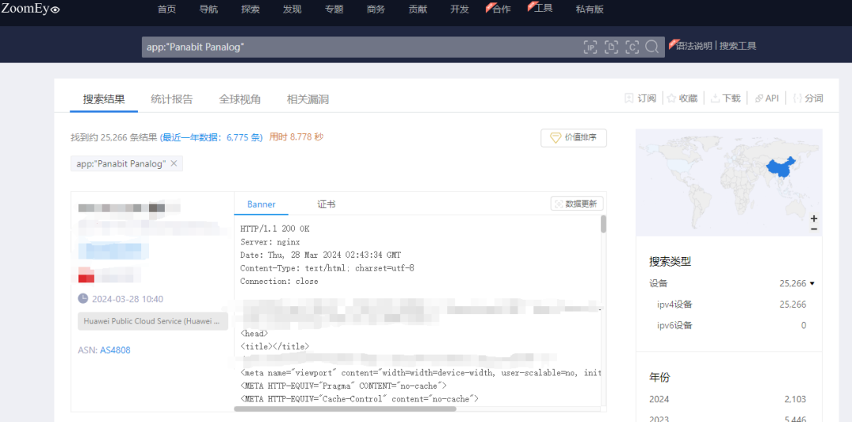Click the 用时 8.778 秒 text
This screenshot has width=852, height=422.
tap(296, 137)
